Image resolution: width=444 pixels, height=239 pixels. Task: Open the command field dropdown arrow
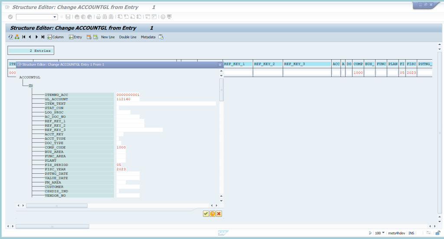coord(55,17)
